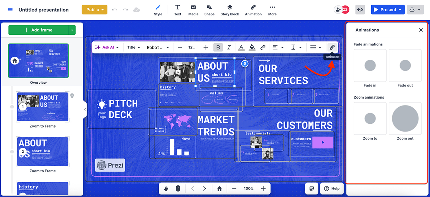Click the undo arrow icon
Viewport: 430px width, 197px height.
pos(115,10)
